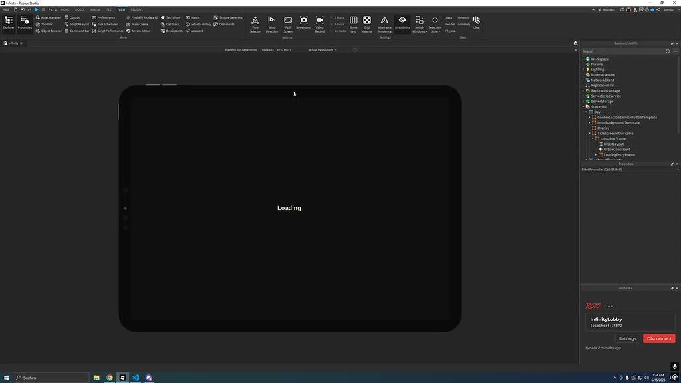Select the 4 Studs grid spacing option
The width and height of the screenshot is (681, 383).
pos(338,23)
